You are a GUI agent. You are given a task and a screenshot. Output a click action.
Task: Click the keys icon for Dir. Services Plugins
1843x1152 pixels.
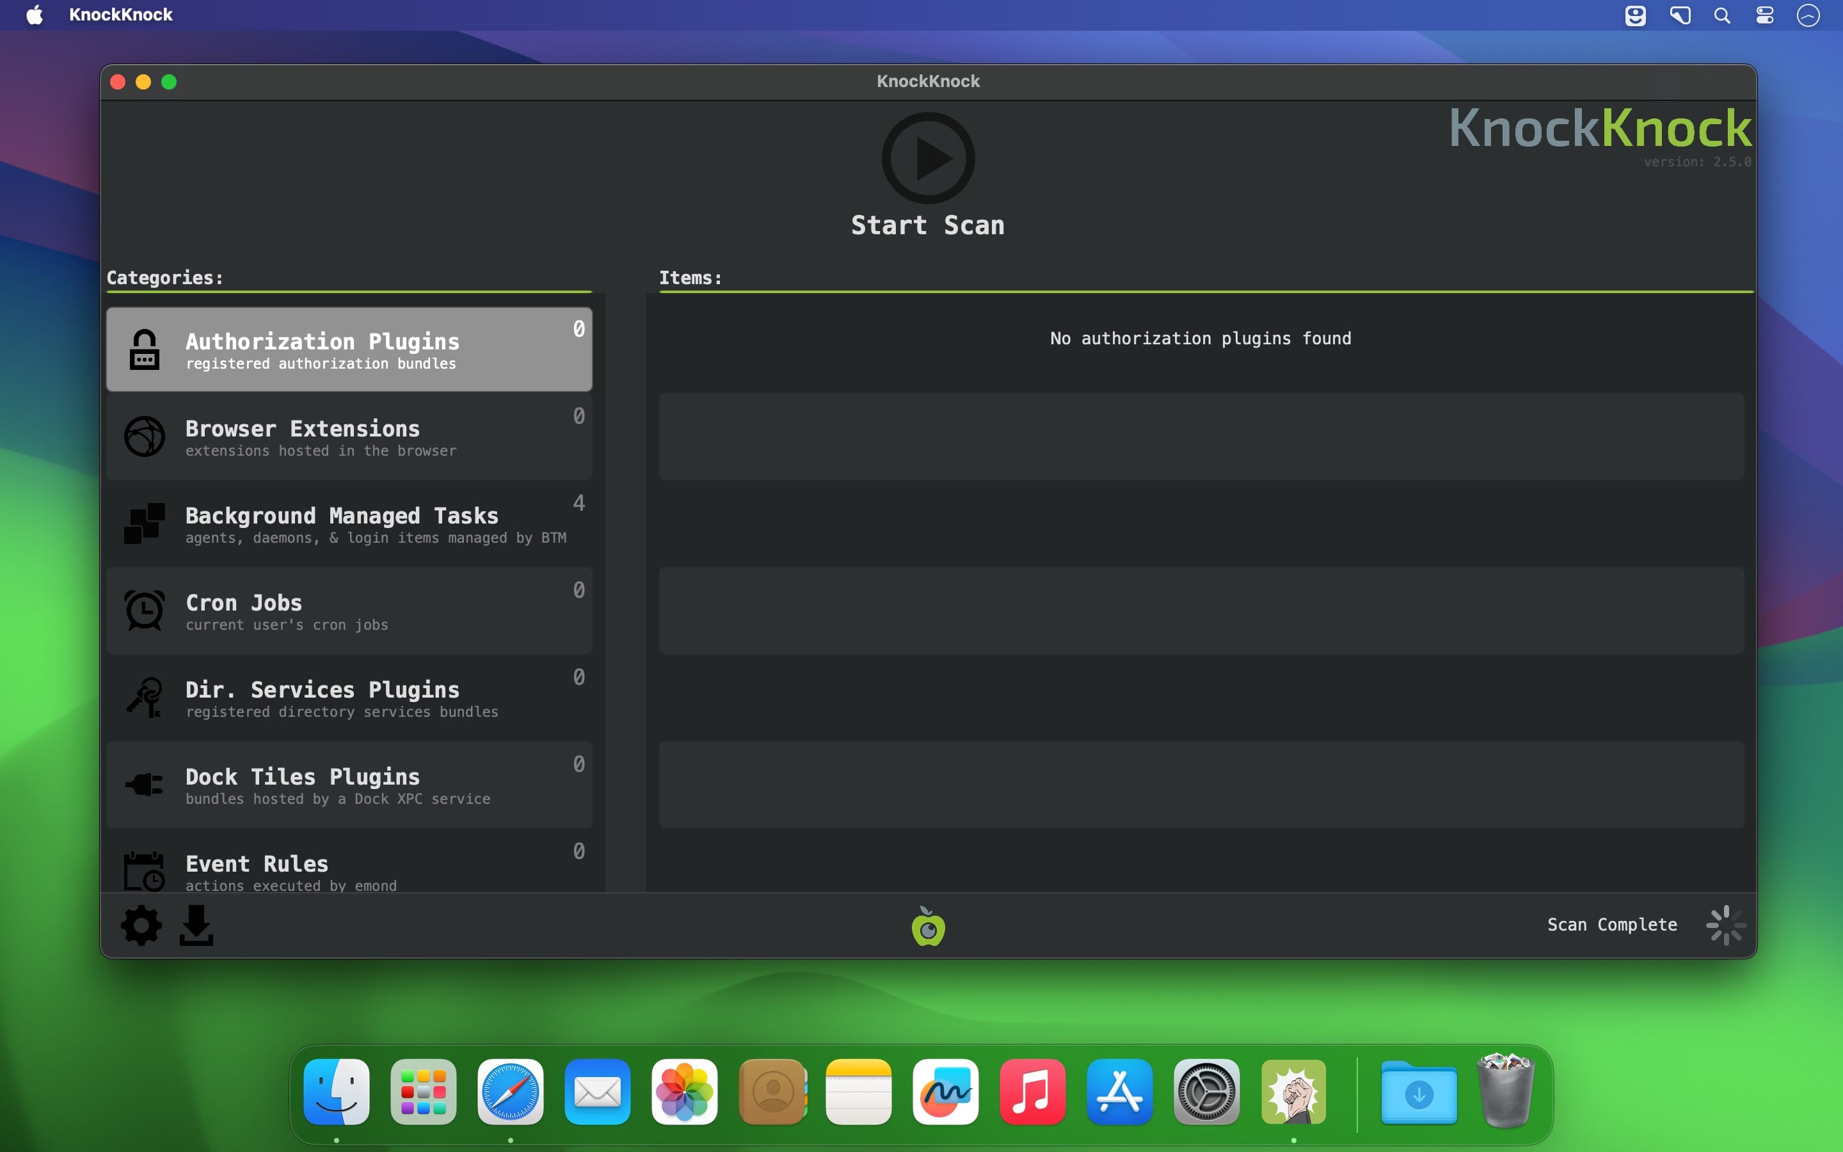pyautogui.click(x=144, y=697)
